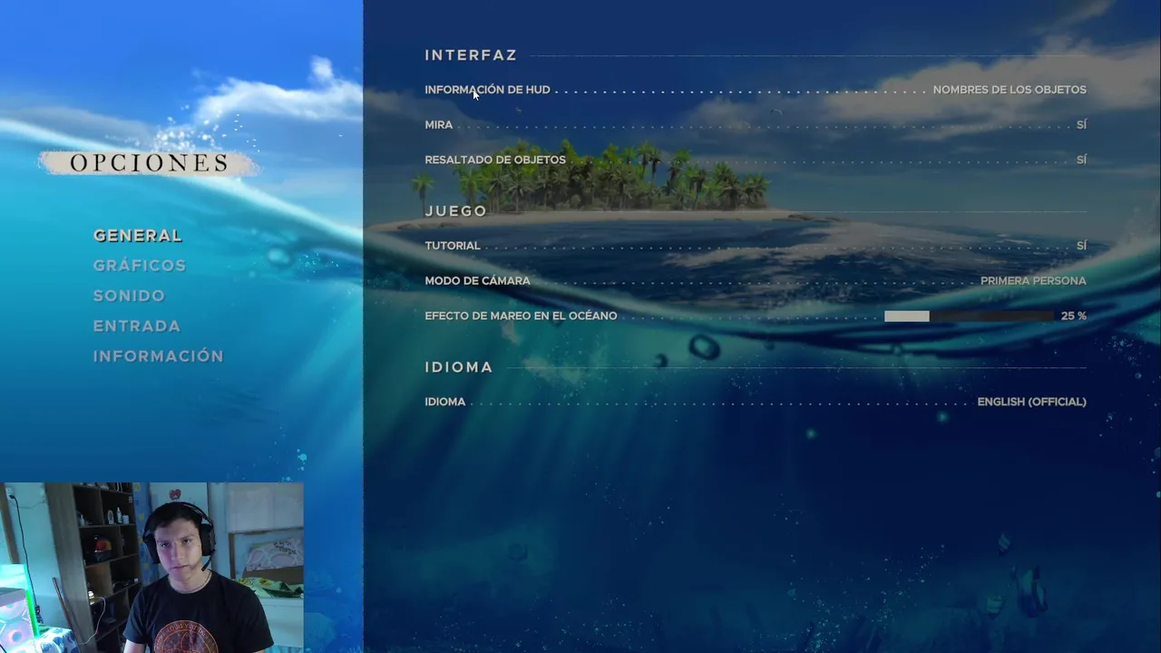Toggle the Mira setting value Sí
Screen dimensions: 1161x653
click(x=1081, y=125)
